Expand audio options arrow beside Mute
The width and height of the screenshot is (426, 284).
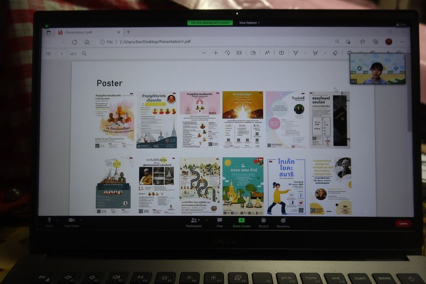pyautogui.click(x=57, y=220)
